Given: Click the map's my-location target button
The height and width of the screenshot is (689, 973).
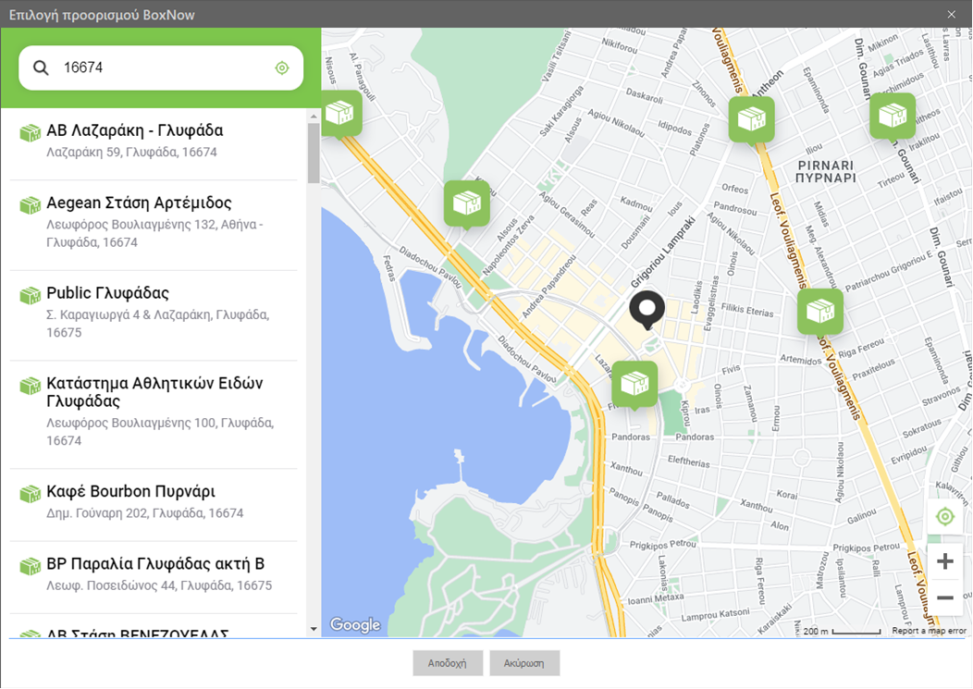Looking at the screenshot, I should (944, 516).
